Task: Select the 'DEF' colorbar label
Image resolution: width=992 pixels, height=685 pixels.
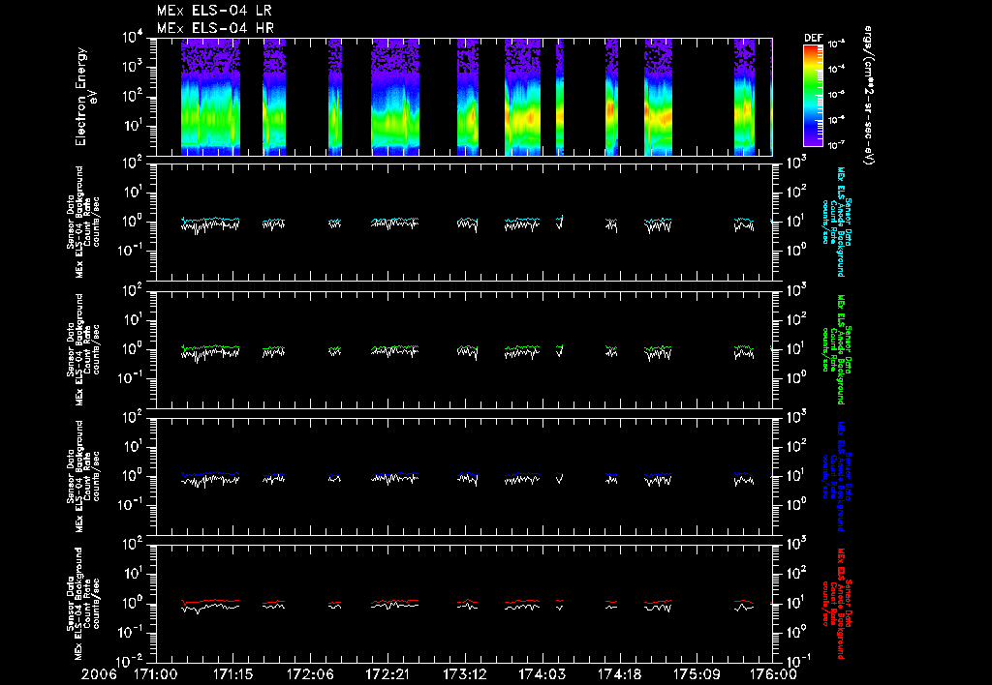Action: 813,38
